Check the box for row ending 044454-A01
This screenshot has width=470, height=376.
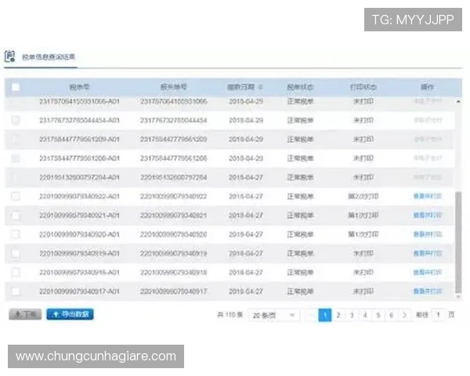click(x=16, y=120)
